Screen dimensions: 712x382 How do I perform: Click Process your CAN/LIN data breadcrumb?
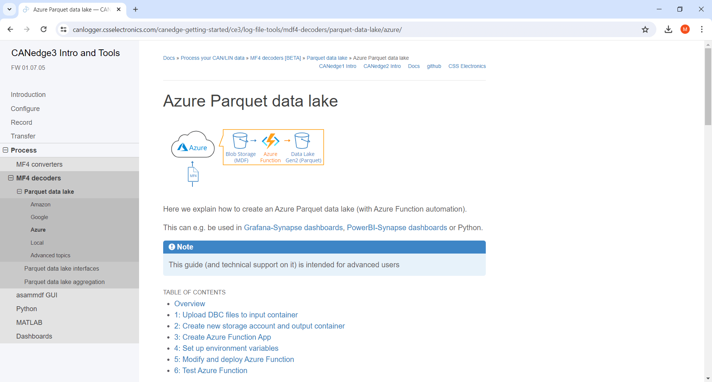[212, 58]
